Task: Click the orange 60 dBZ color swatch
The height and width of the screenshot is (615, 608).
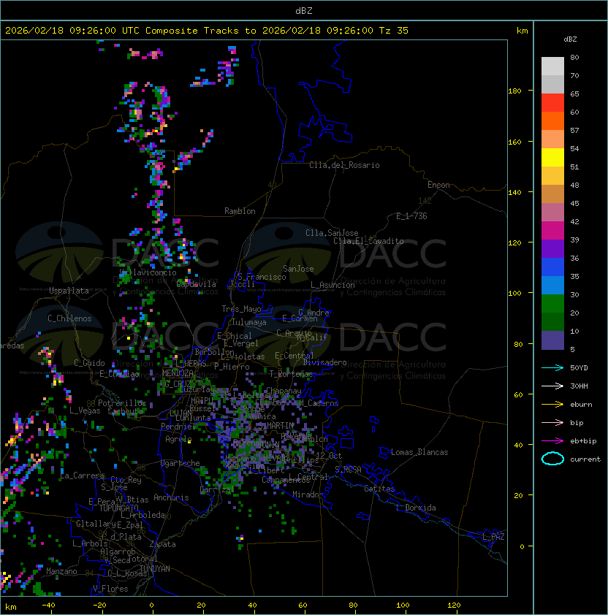Action: click(552, 121)
